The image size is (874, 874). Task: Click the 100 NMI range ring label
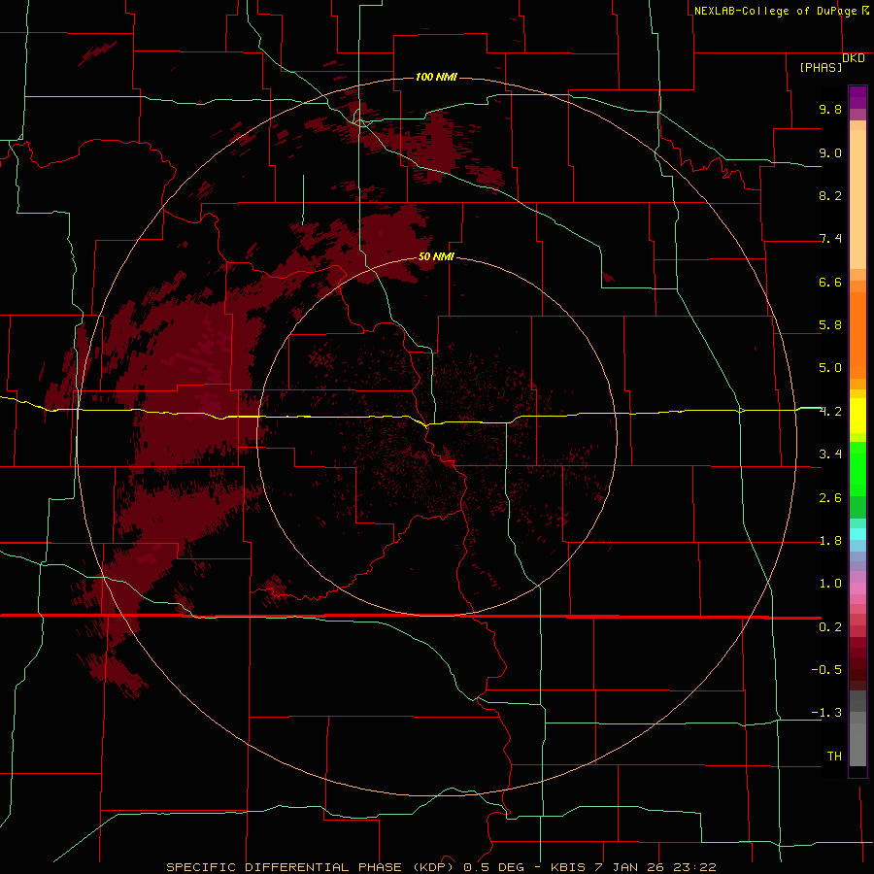436,77
